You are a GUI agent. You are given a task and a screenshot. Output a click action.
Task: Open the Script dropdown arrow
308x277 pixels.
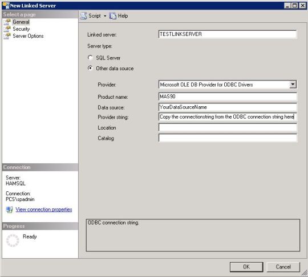pos(105,16)
